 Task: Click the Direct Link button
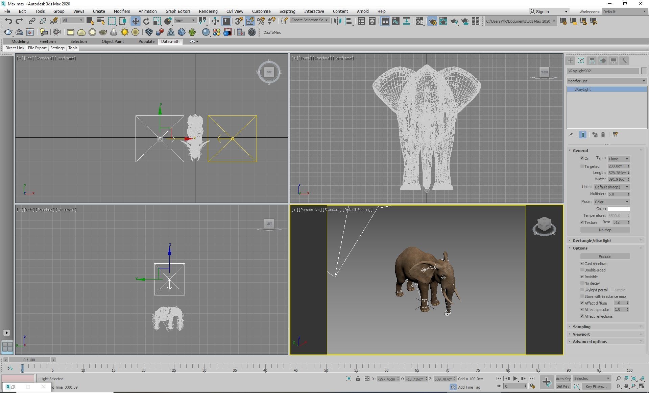(15, 48)
